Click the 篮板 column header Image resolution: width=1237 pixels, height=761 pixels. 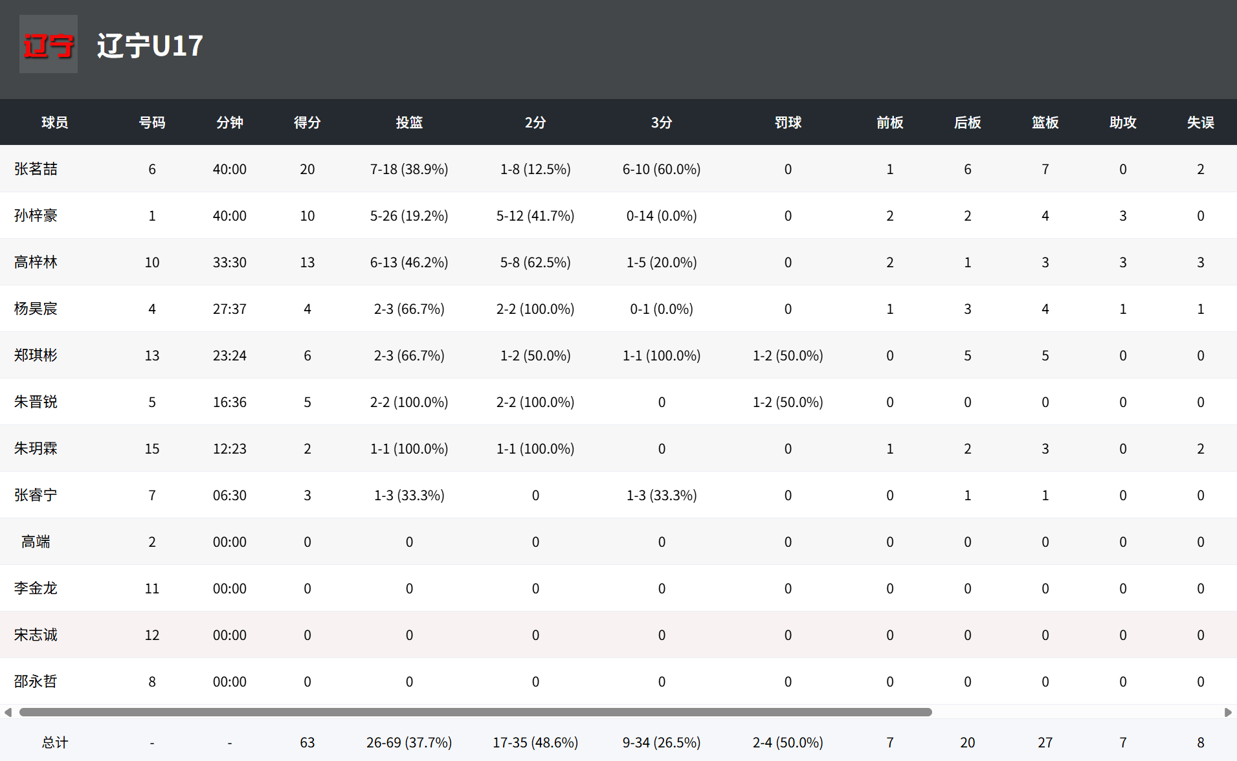(1045, 122)
